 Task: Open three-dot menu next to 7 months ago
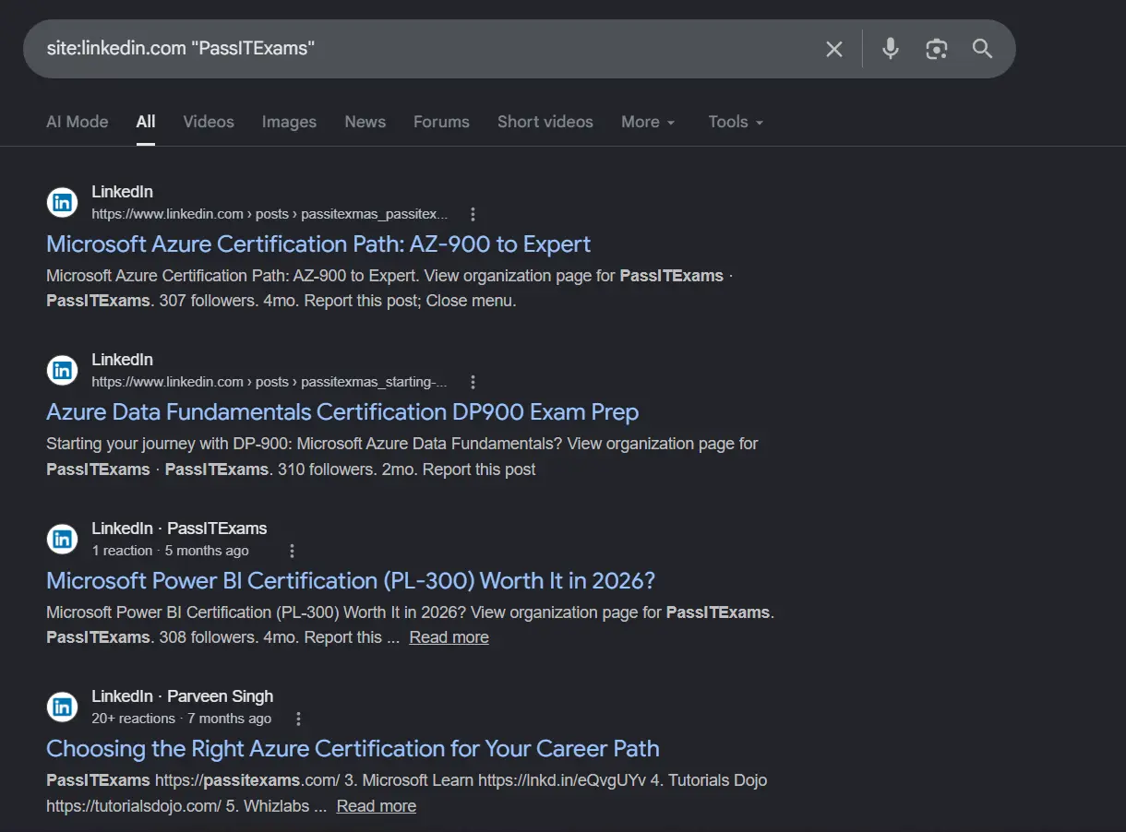(x=297, y=719)
